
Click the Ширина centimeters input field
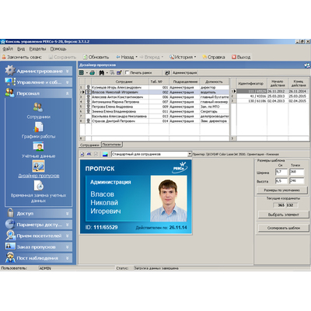coord(281,172)
